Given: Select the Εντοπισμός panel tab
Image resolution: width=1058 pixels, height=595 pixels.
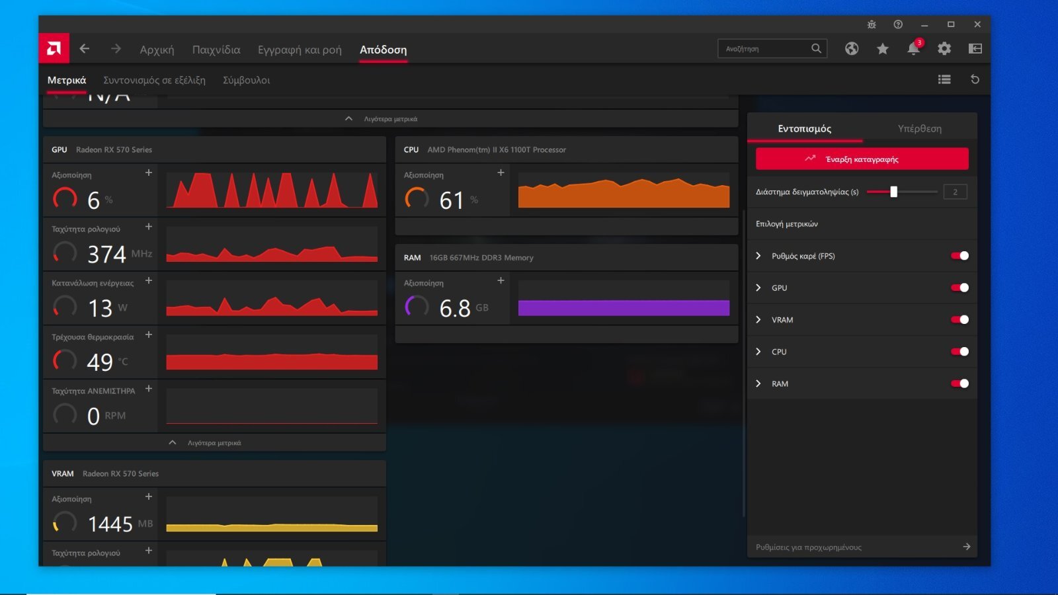Looking at the screenshot, I should (x=805, y=128).
